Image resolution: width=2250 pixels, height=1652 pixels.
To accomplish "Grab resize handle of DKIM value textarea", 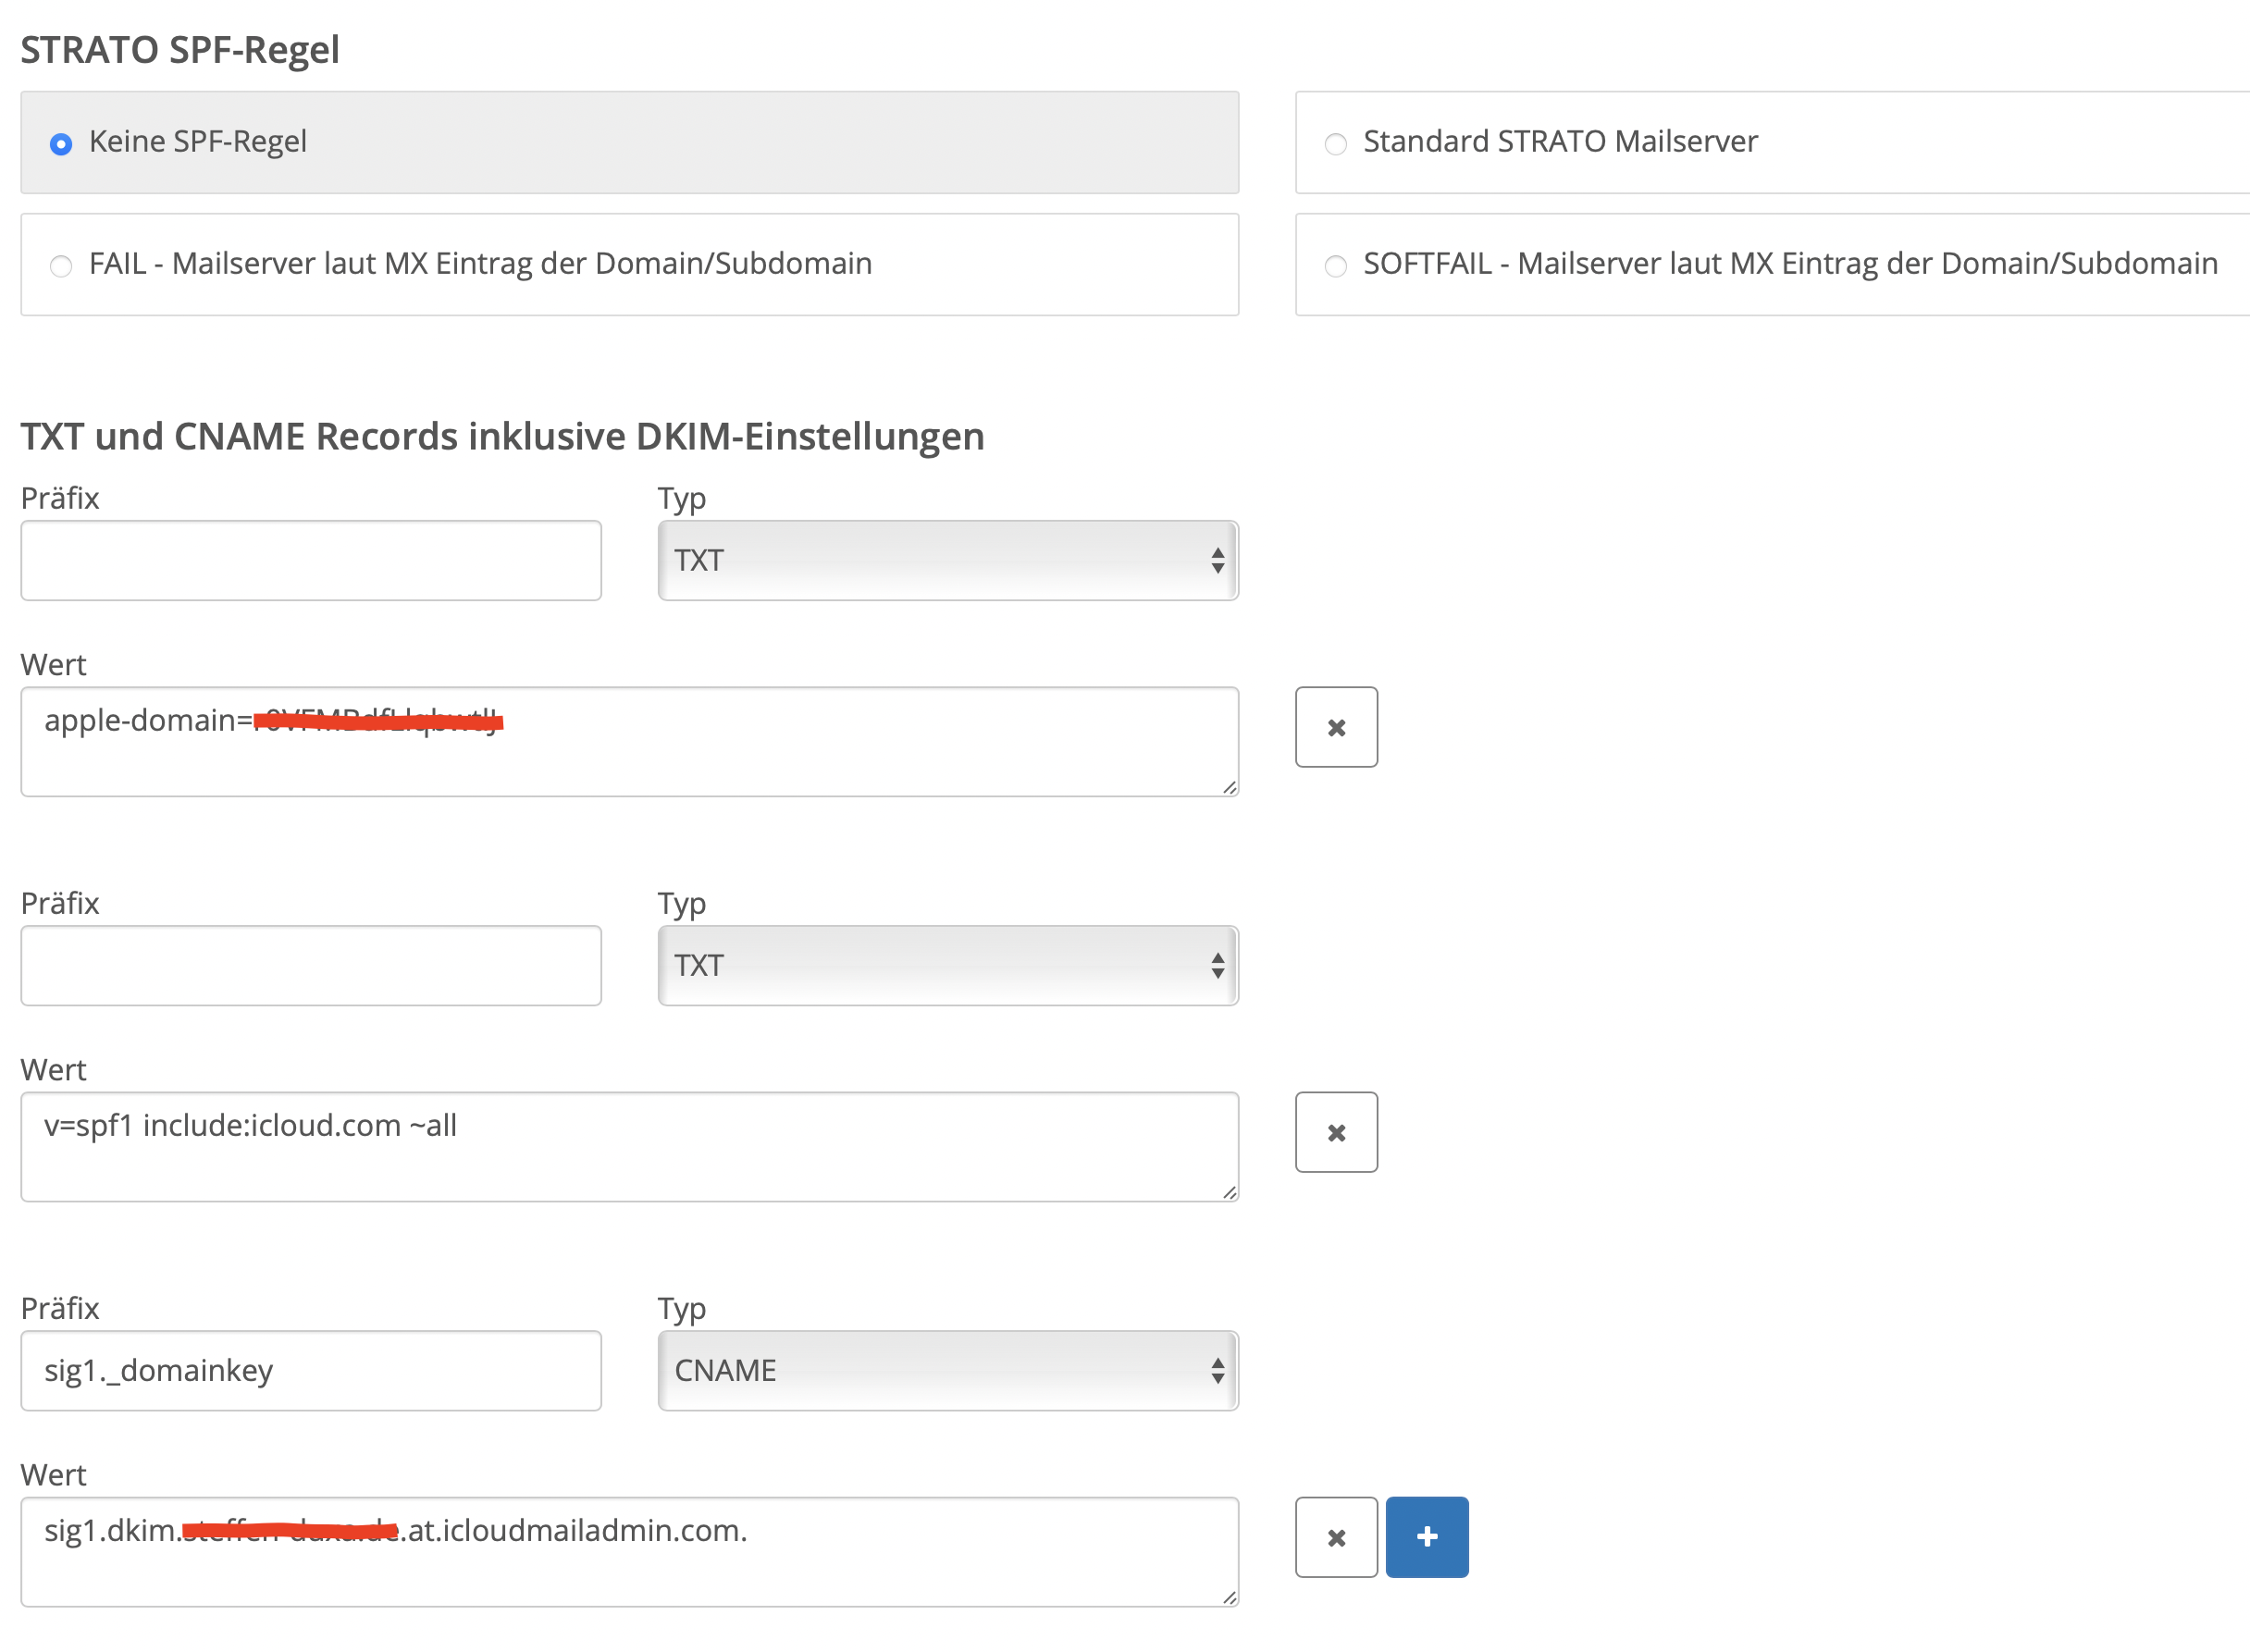I will pos(1230,1598).
